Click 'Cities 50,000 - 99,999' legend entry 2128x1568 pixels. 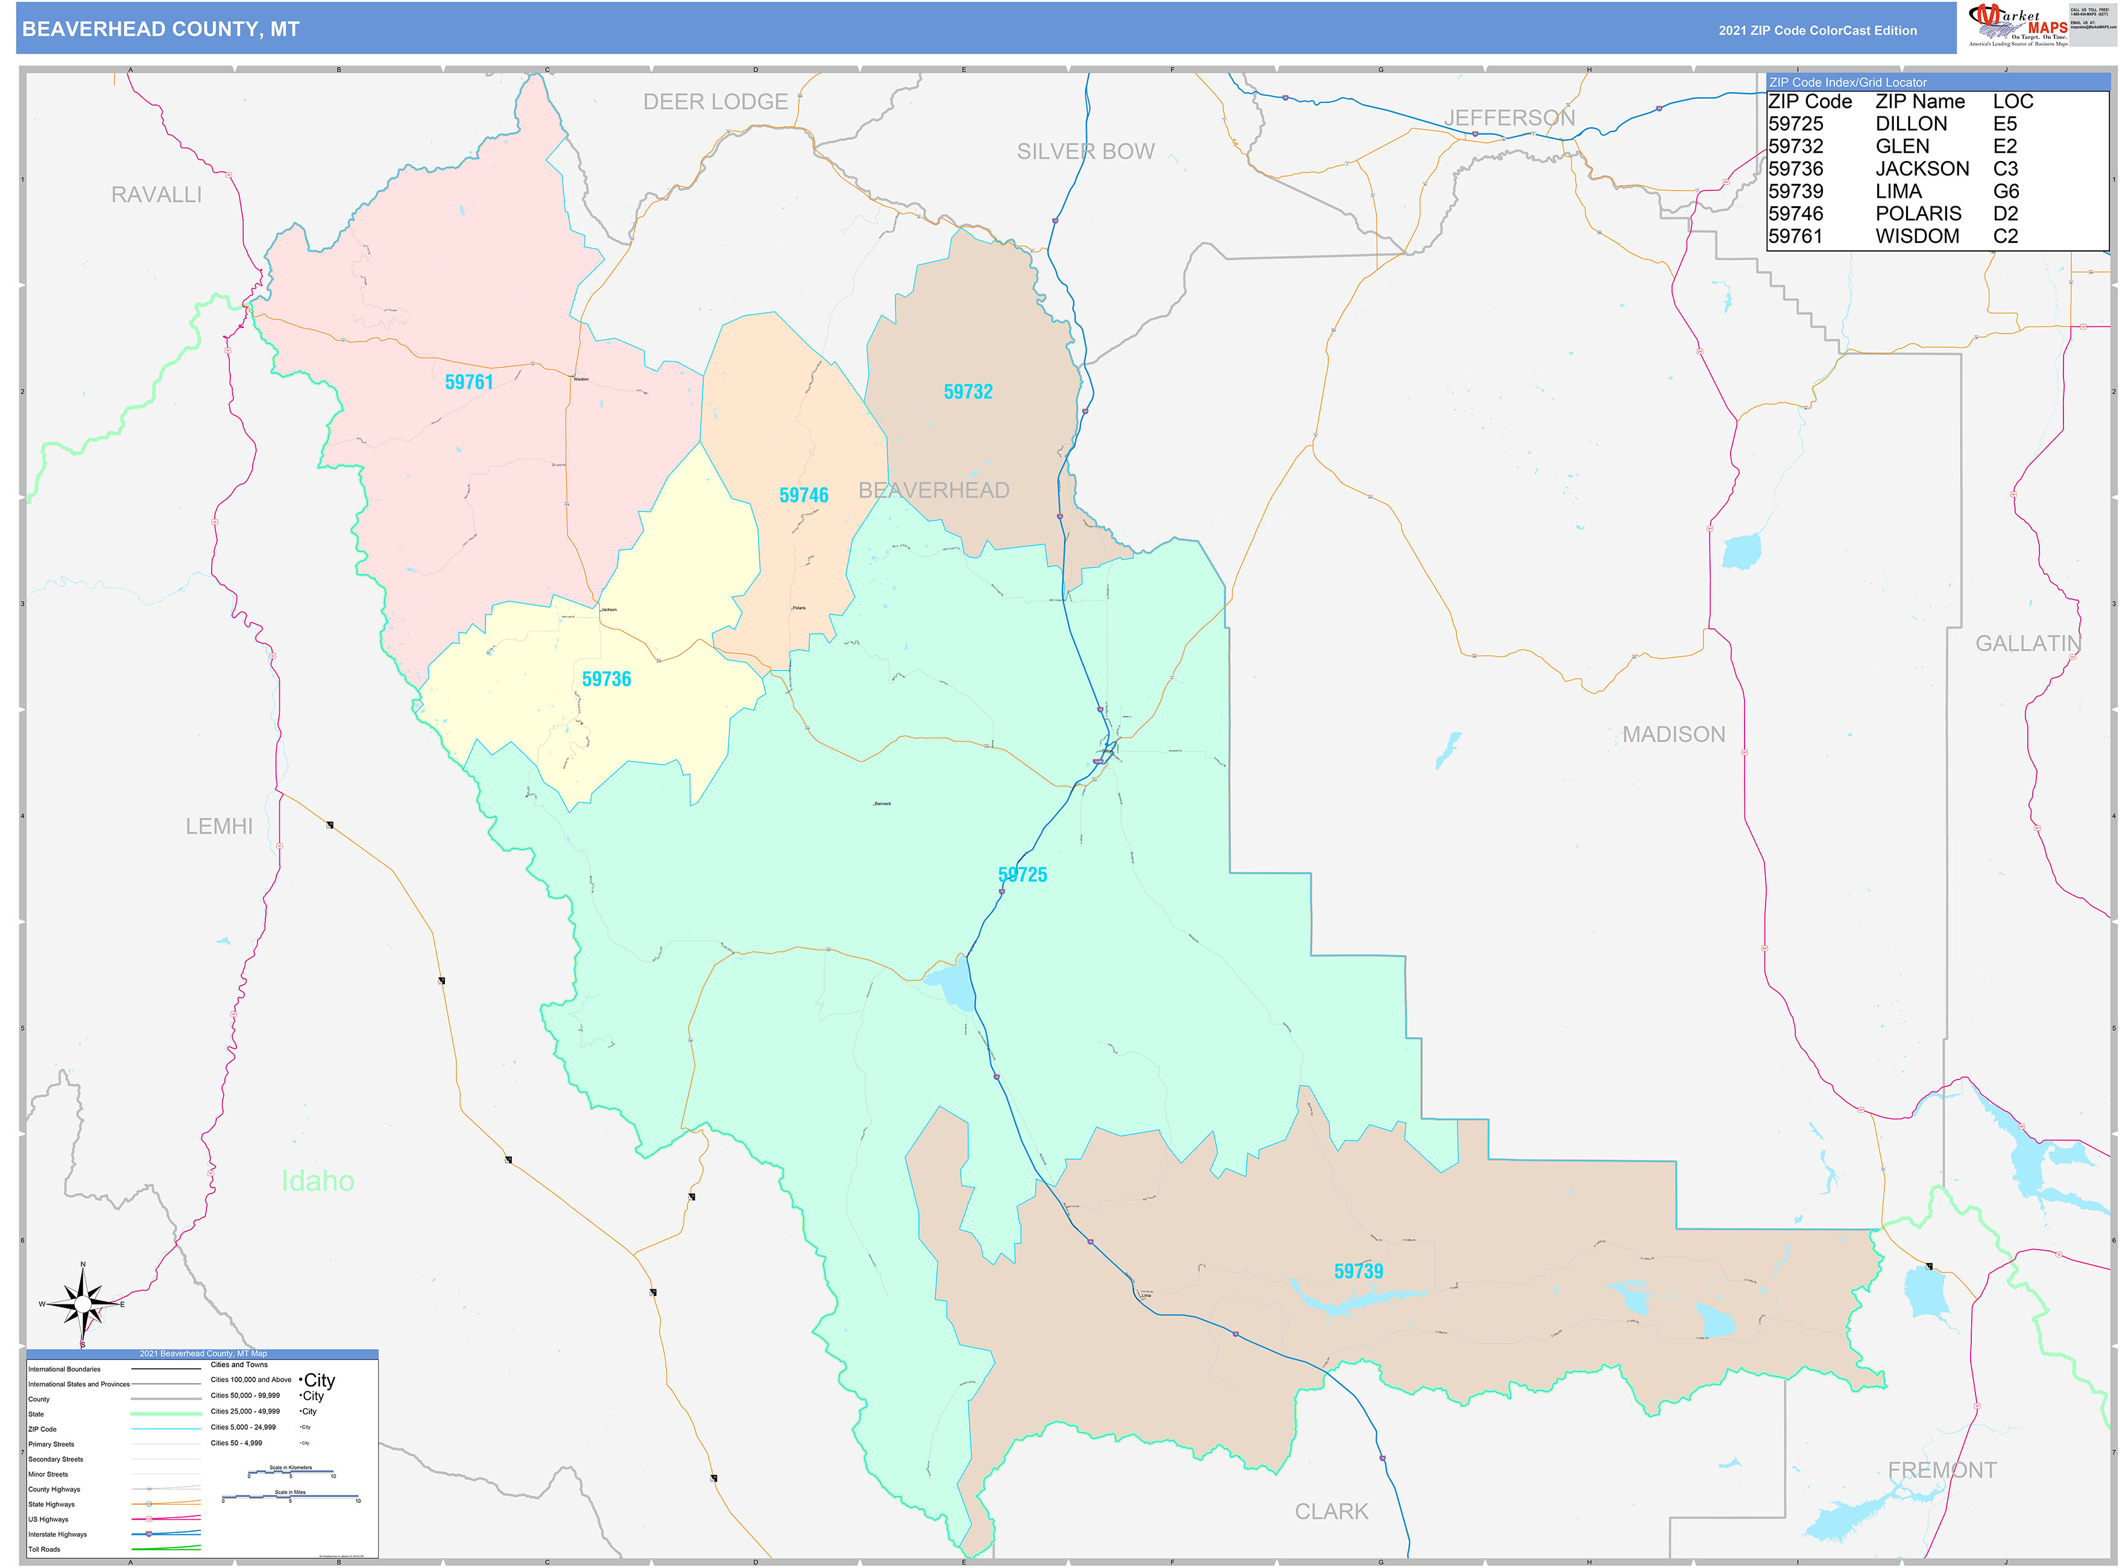[x=245, y=1396]
